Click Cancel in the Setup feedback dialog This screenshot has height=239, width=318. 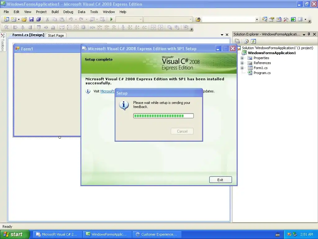(x=182, y=131)
